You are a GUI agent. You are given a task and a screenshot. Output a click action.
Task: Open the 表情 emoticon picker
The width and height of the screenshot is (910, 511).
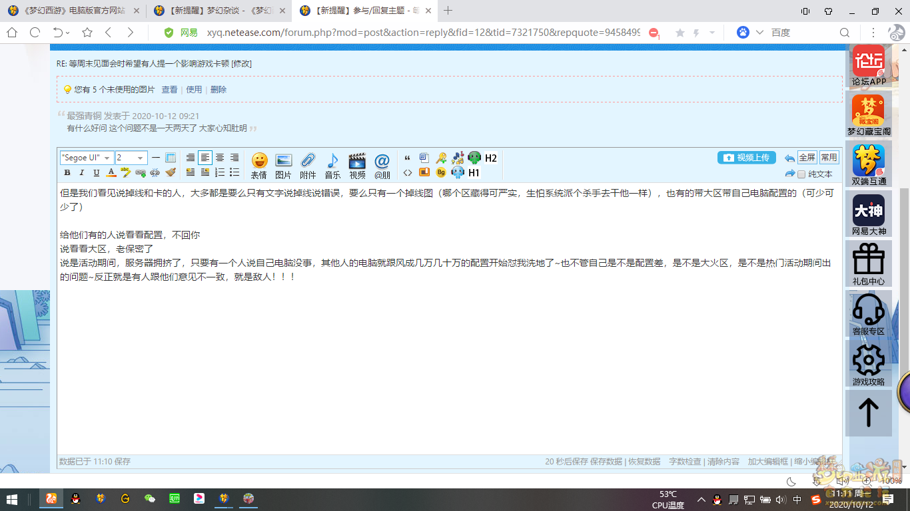pyautogui.click(x=259, y=165)
